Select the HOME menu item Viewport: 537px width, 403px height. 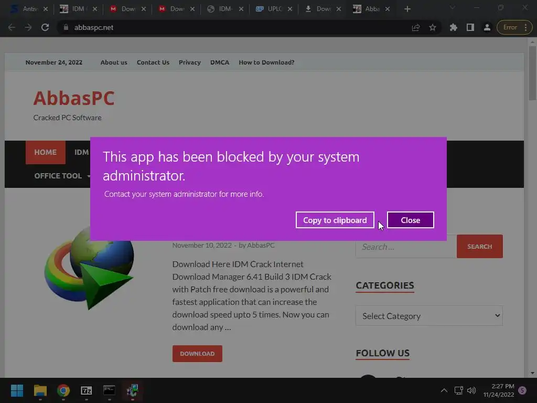coord(46,152)
